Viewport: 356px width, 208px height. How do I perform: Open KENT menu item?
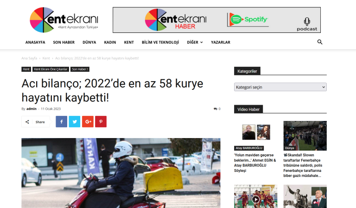pyautogui.click(x=129, y=42)
